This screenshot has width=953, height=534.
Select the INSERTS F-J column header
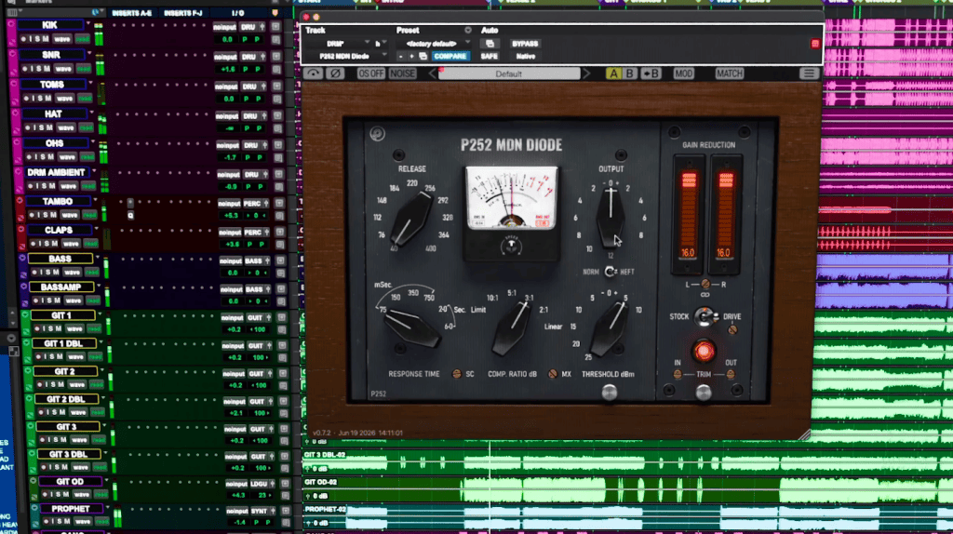point(183,13)
